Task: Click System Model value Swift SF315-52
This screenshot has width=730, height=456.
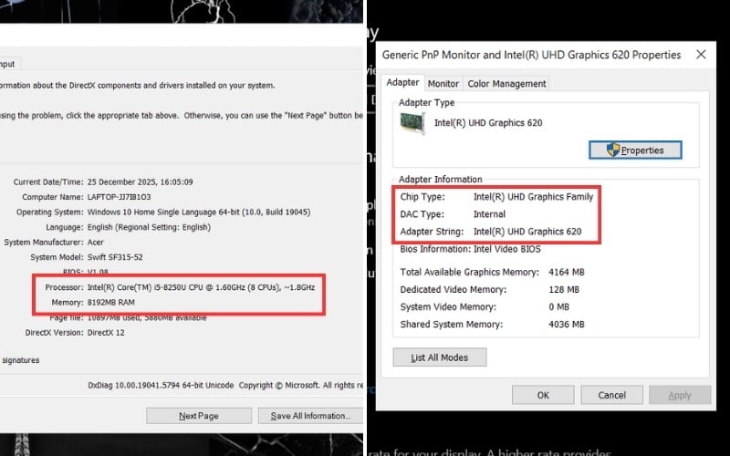Action: tap(115, 257)
